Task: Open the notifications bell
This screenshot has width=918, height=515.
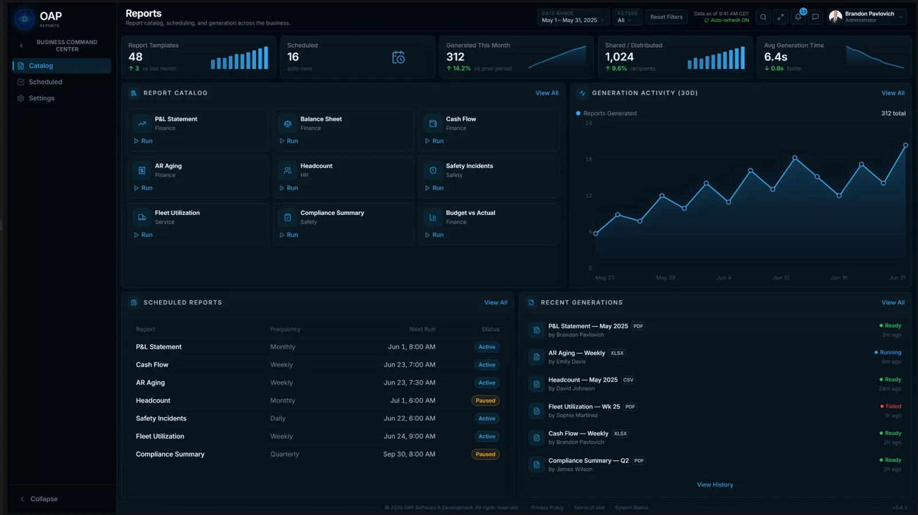Action: (x=798, y=17)
